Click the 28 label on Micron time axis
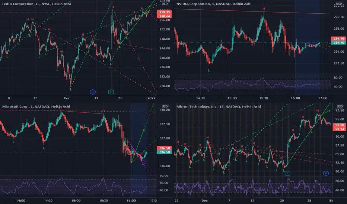Viewport: 347px width, 204px height. click(309, 201)
